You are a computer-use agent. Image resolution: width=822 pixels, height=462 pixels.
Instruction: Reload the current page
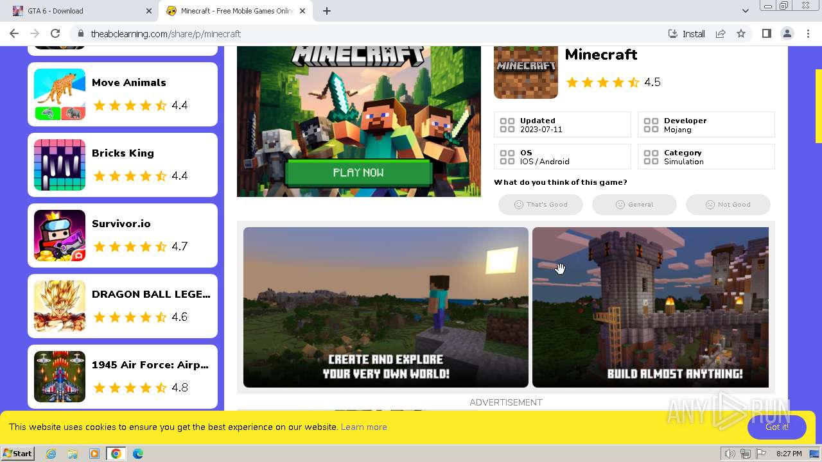55,33
